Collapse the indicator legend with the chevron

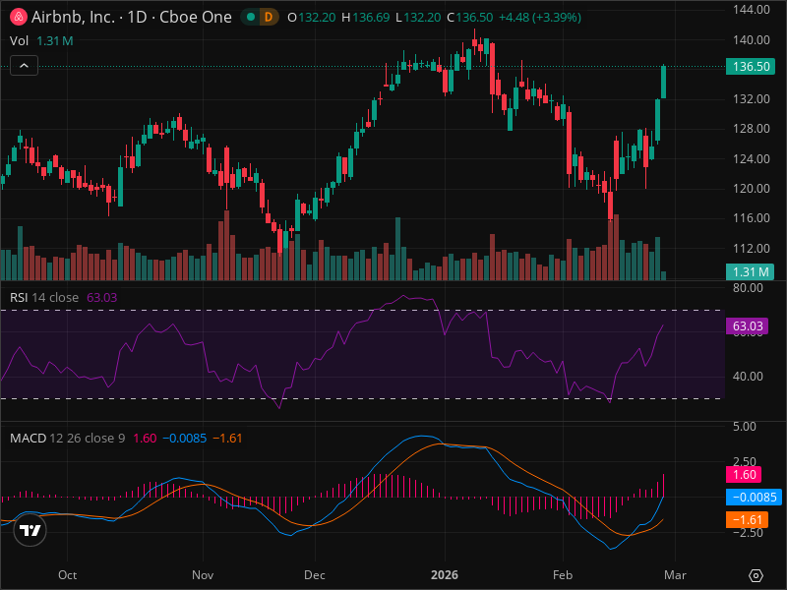click(x=24, y=66)
